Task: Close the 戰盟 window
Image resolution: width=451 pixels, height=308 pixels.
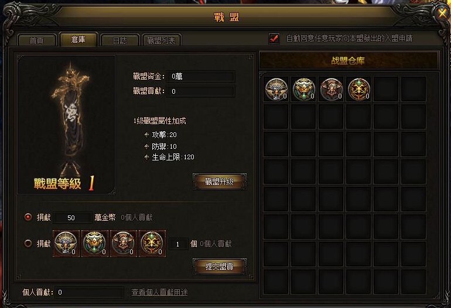Action: [442, 13]
